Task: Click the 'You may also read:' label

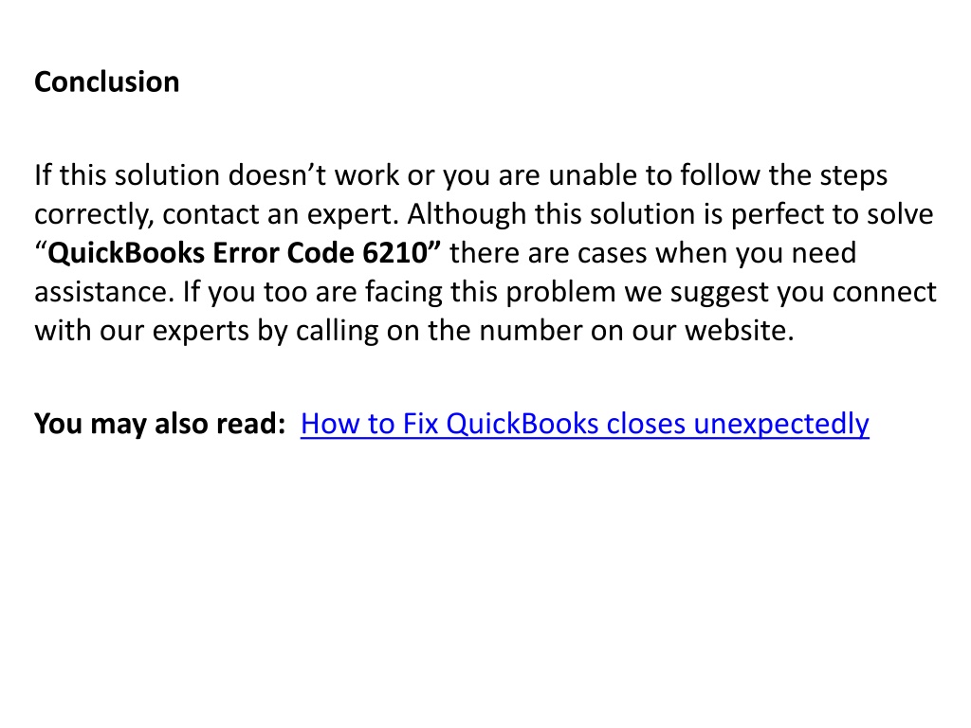Action: [x=159, y=424]
